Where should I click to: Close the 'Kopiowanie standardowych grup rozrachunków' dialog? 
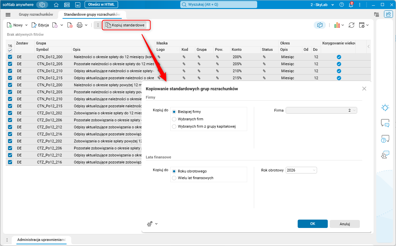pyautogui.click(x=364, y=89)
